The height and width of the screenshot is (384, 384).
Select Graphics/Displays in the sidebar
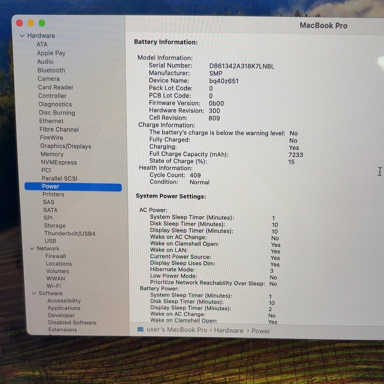(66, 146)
